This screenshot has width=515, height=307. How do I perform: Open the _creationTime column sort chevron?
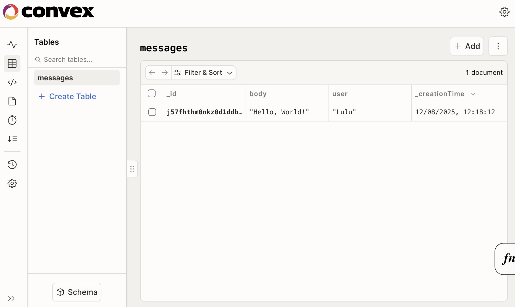[x=473, y=94]
